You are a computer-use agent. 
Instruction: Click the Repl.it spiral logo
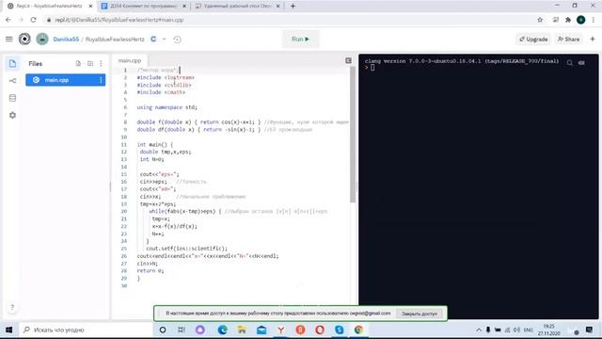coord(24,40)
